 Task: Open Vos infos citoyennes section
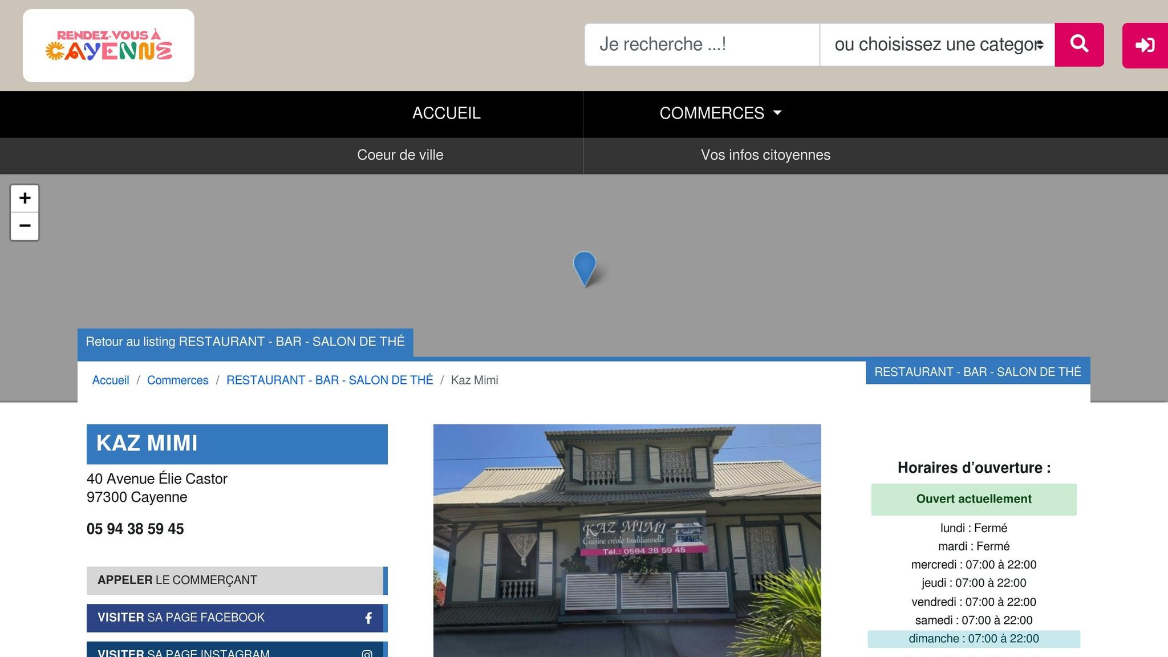point(765,155)
